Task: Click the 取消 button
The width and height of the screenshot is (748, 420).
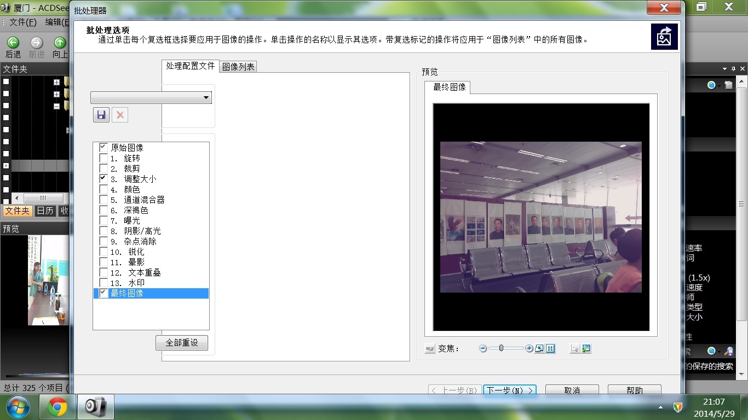Action: pos(572,390)
